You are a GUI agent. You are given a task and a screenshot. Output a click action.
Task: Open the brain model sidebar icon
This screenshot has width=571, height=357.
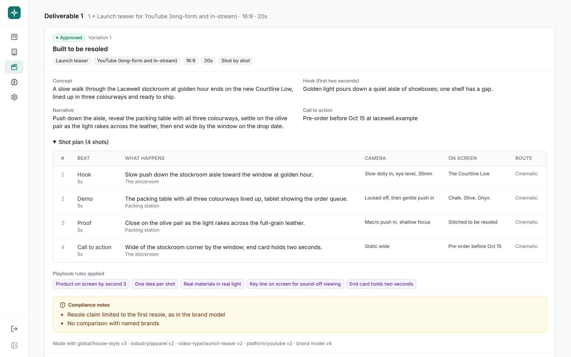14,82
